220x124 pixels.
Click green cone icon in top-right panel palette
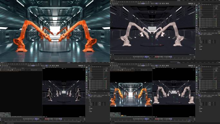tap(197, 17)
